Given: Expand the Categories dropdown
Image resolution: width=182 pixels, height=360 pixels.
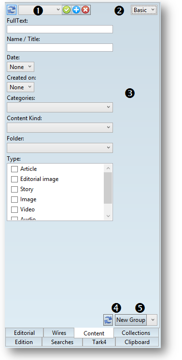Looking at the screenshot, I should pyautogui.click(x=60, y=107).
